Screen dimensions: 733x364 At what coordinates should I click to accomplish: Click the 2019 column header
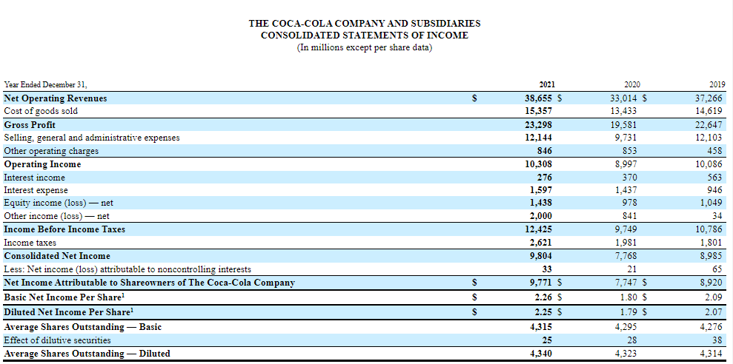click(x=717, y=84)
